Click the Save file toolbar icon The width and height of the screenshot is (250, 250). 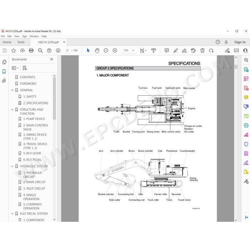click(x=5, y=51)
